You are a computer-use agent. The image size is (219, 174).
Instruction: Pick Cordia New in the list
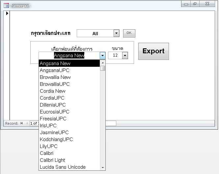pos(69,91)
